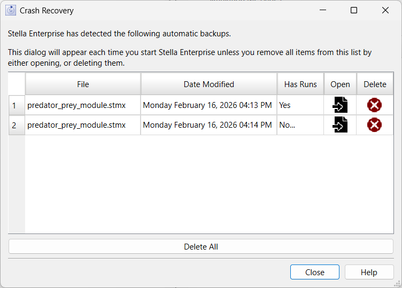Sort by the File column header
The image size is (402, 288).
click(83, 84)
